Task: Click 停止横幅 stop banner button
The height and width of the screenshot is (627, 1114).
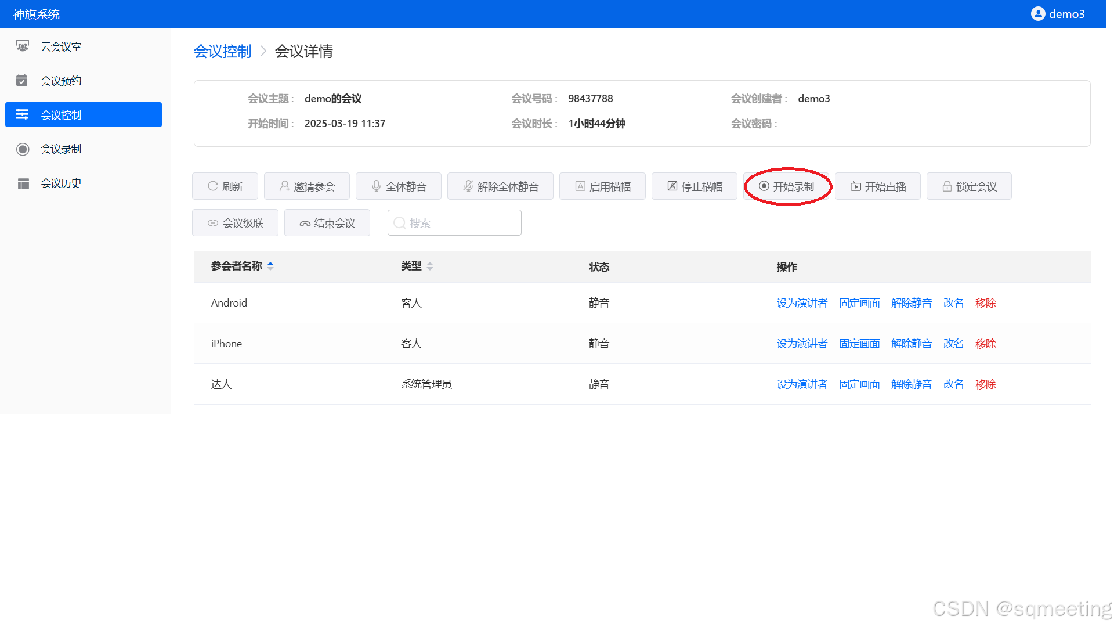Action: (x=695, y=186)
